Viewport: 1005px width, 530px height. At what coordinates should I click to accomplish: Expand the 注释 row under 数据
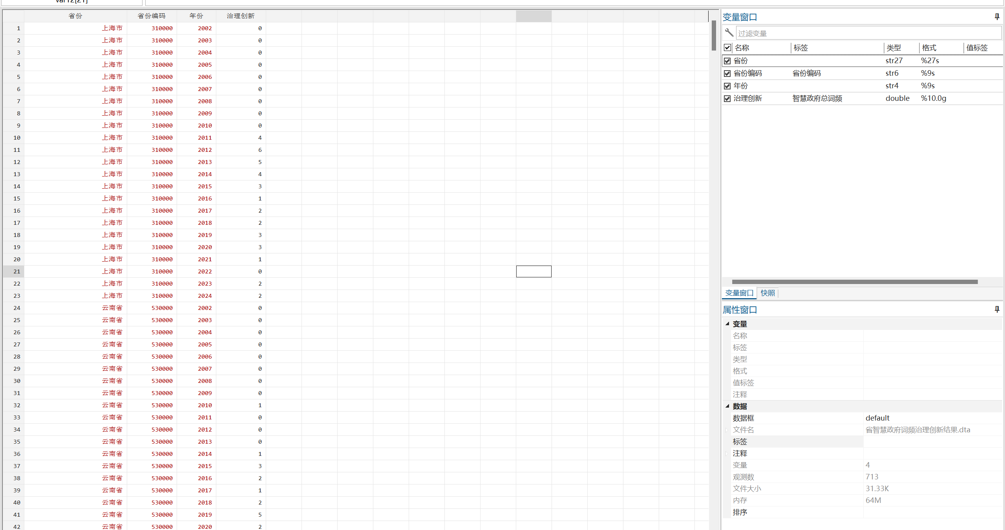coord(727,454)
